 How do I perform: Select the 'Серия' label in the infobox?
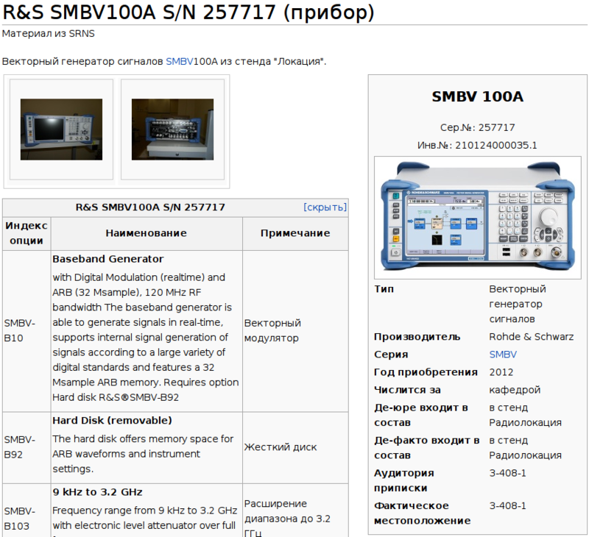coord(391,355)
